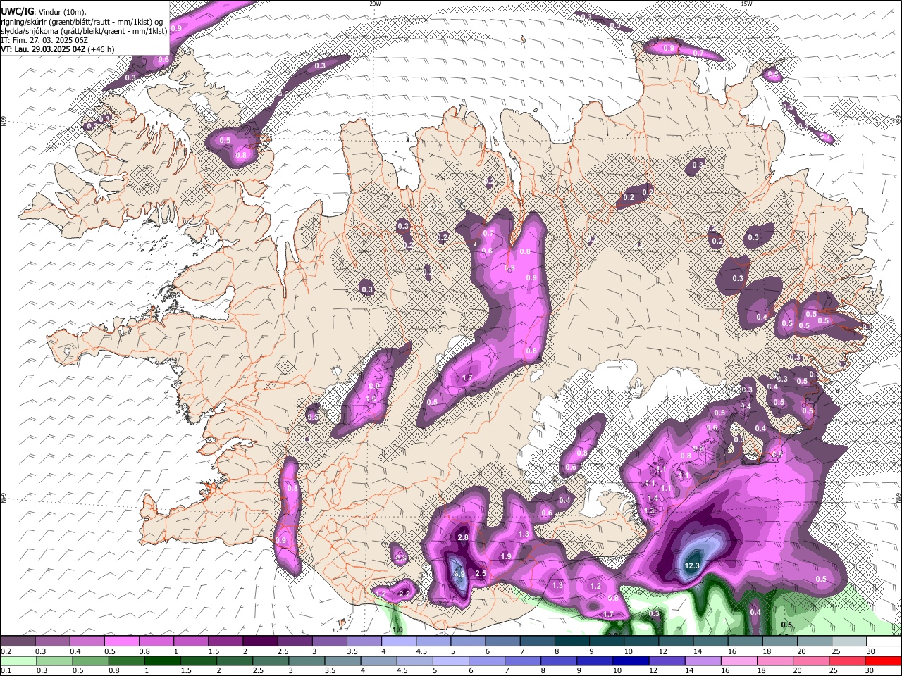
Task: Click the 0.2 legend scale label
Action: pyautogui.click(x=5, y=651)
